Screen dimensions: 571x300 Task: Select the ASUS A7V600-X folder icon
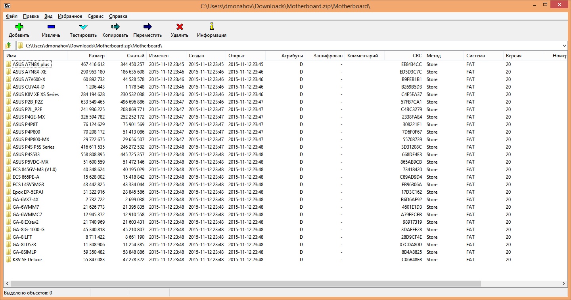[x=8, y=79]
